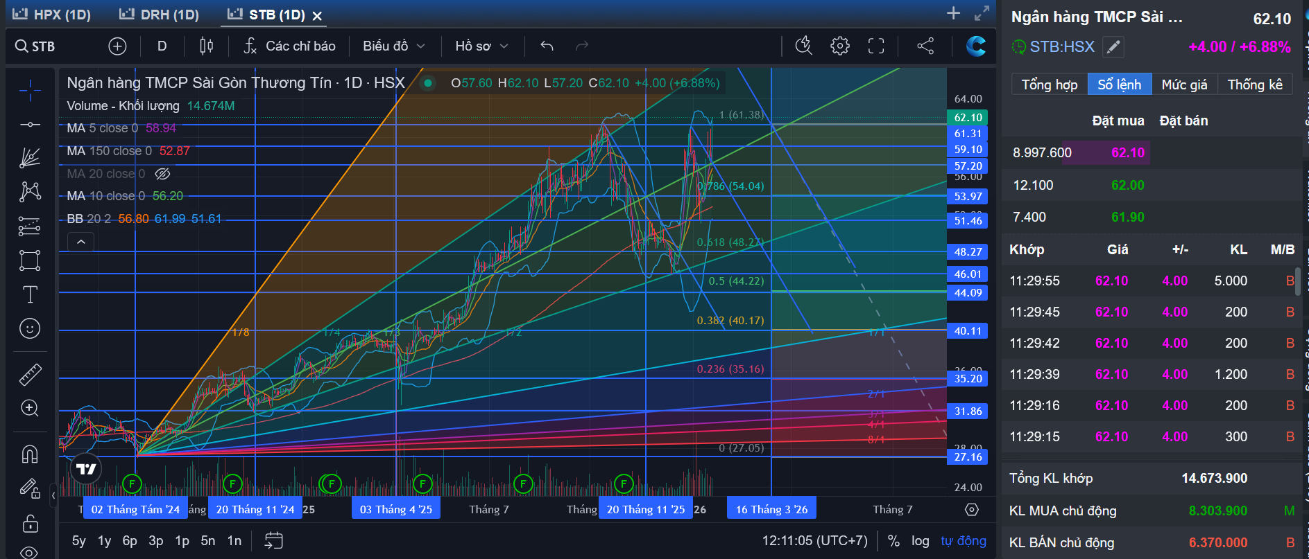Click the TradingView logo on the chart
Screen dimensions: 1309x559
[86, 469]
